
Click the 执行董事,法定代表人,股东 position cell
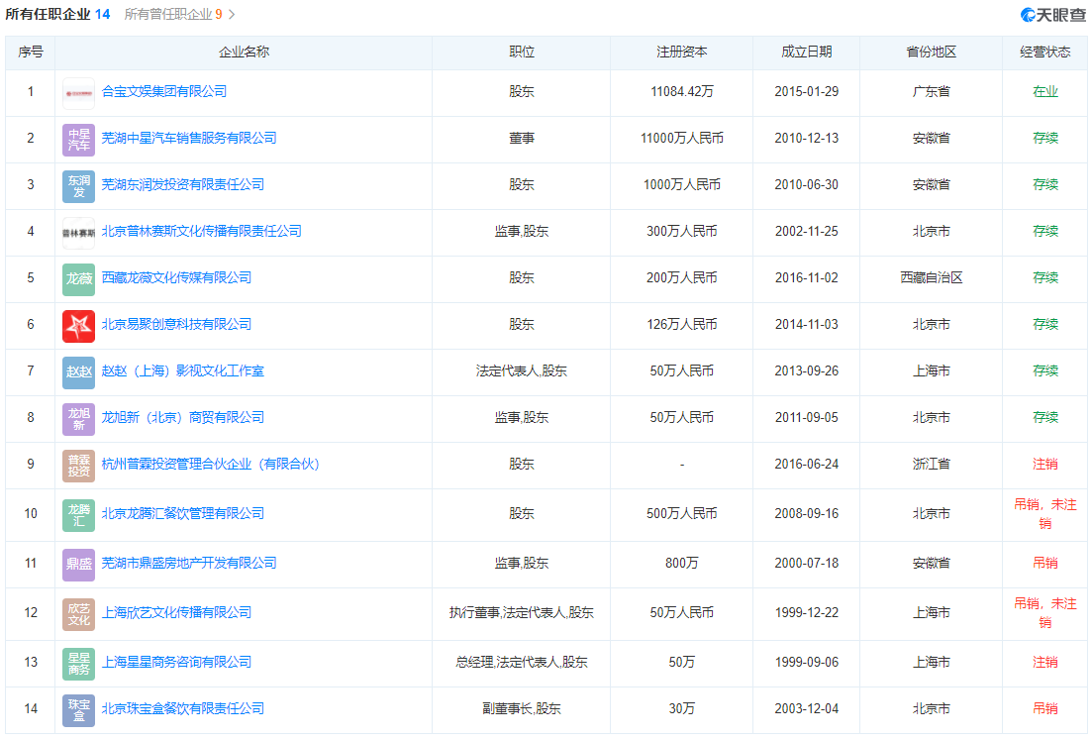pos(522,612)
